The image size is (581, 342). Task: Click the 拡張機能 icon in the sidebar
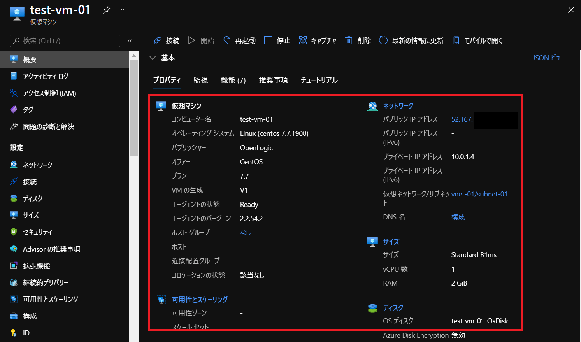pos(14,266)
